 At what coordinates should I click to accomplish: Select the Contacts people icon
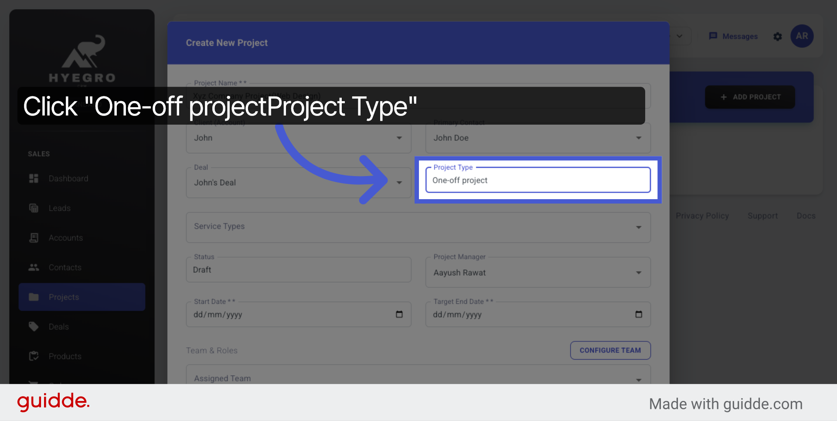coord(34,267)
